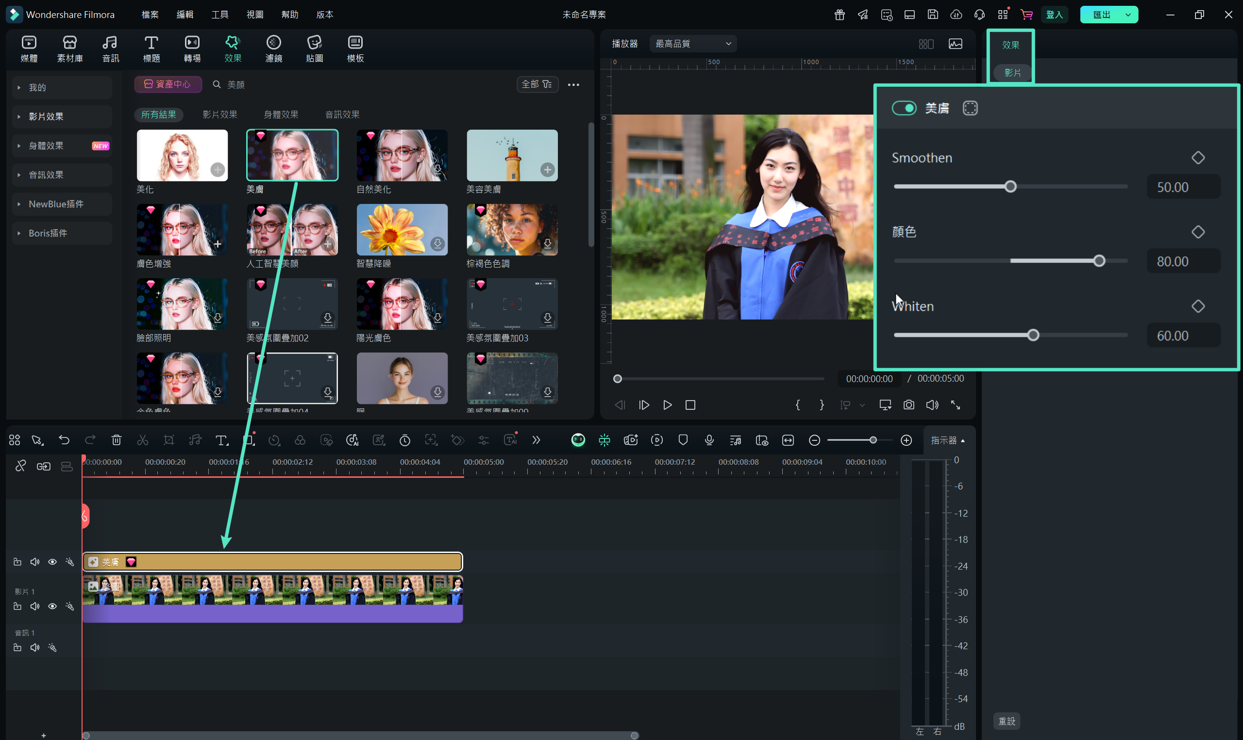
Task: Click the marker shield icon
Action: click(x=683, y=440)
